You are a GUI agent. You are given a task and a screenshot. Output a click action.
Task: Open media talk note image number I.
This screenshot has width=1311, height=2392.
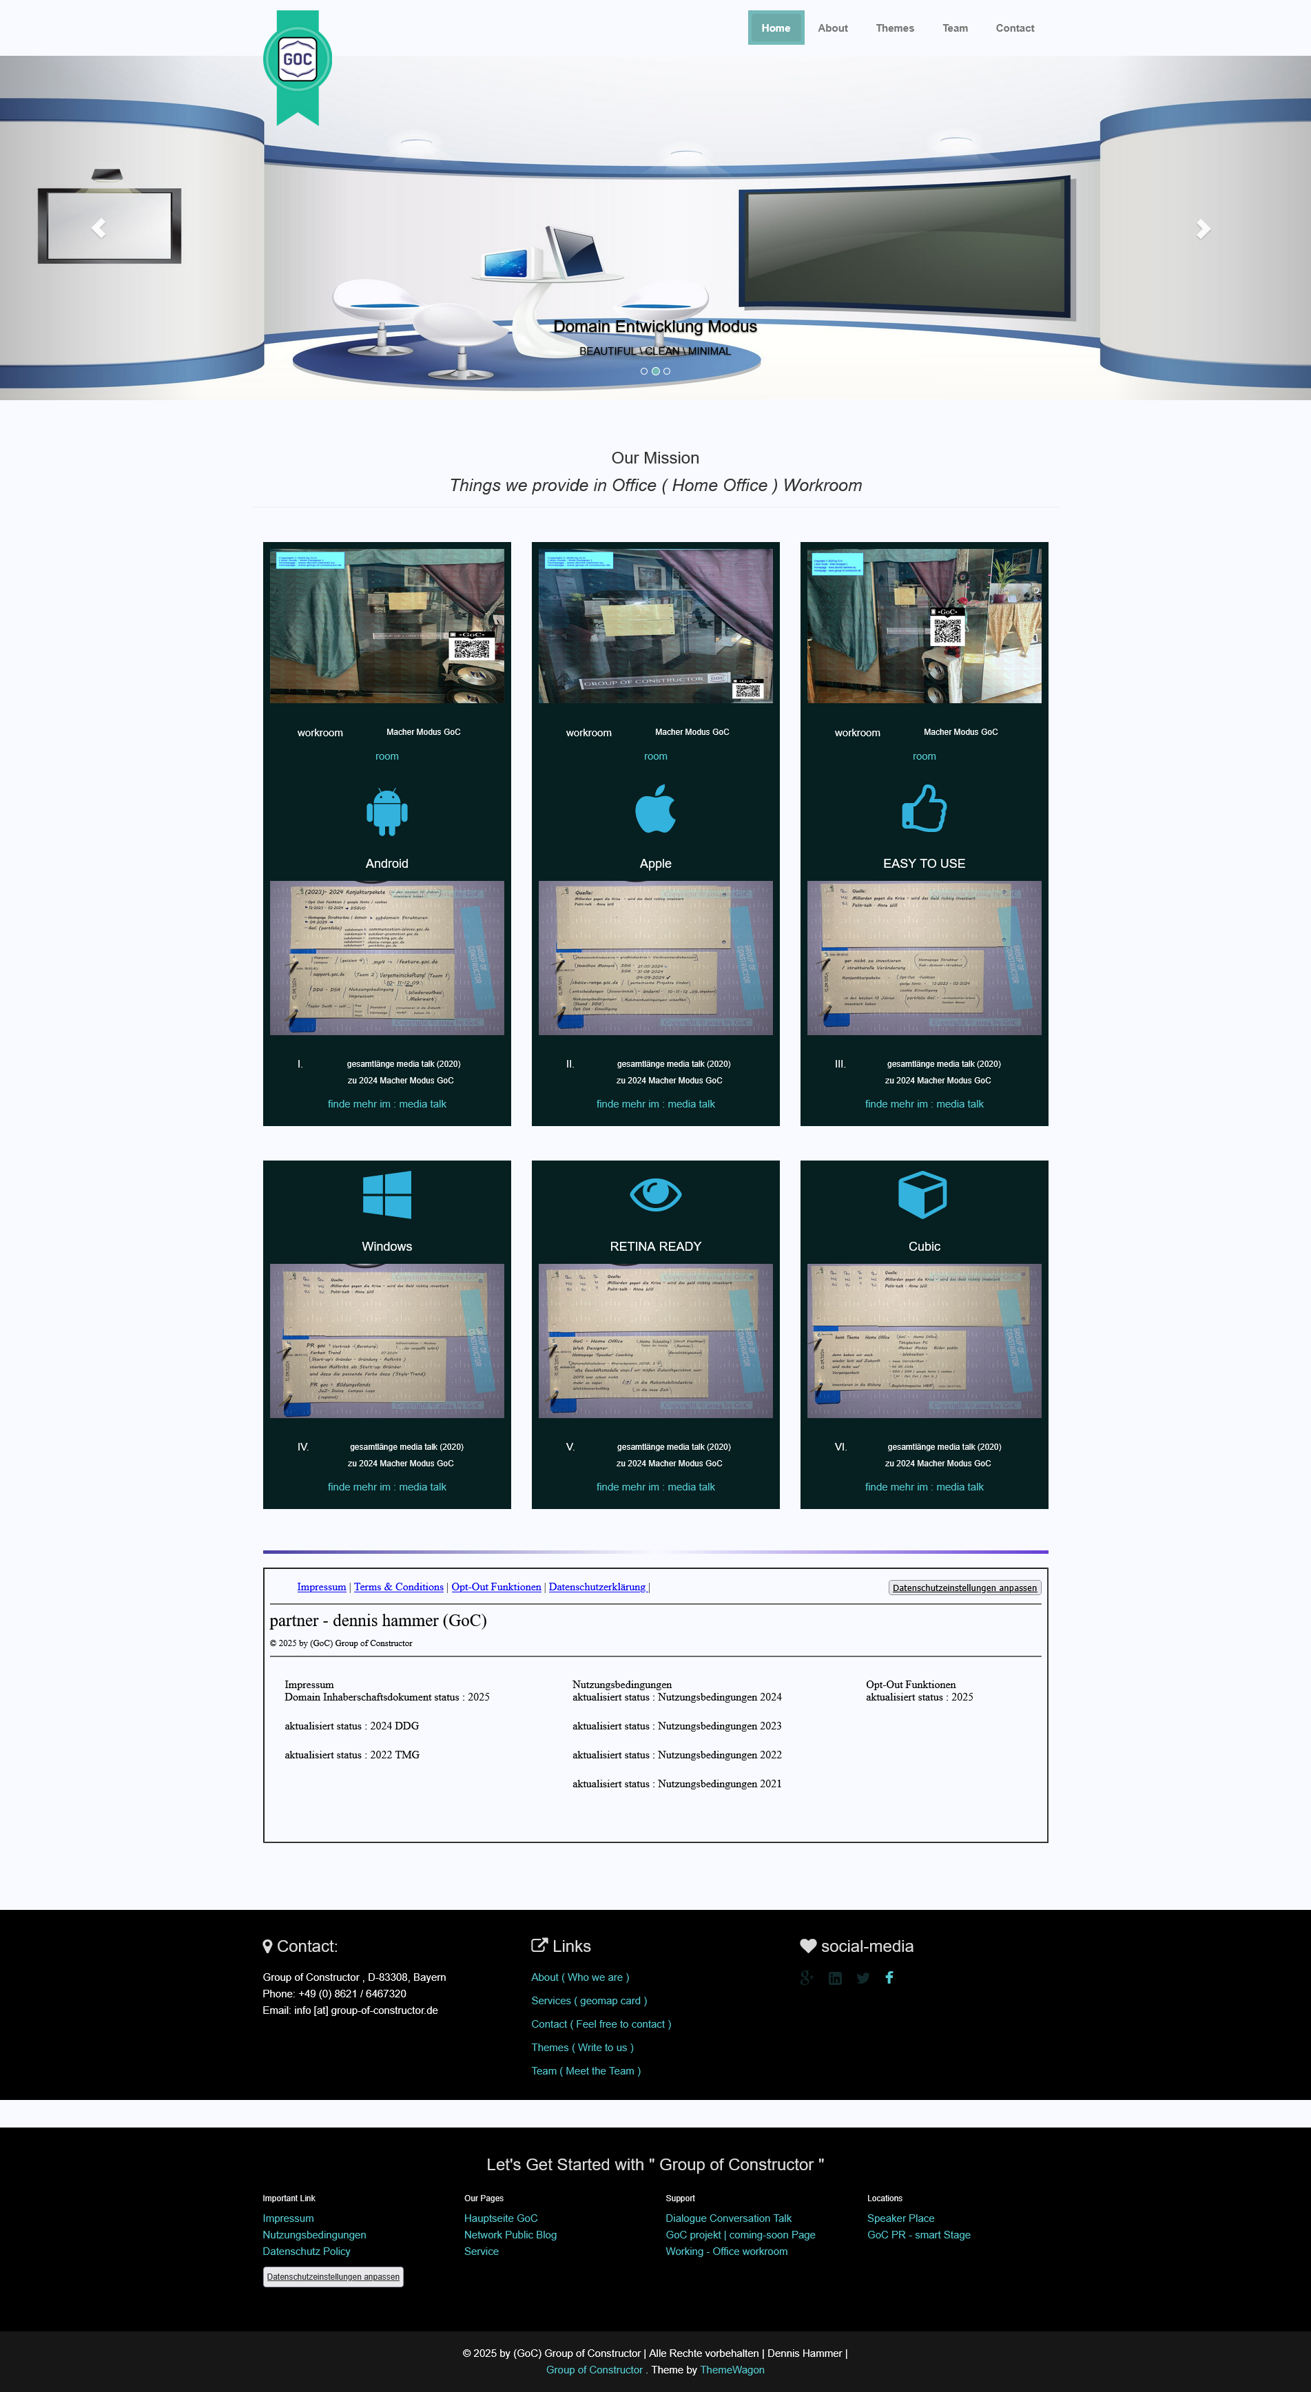tap(386, 957)
